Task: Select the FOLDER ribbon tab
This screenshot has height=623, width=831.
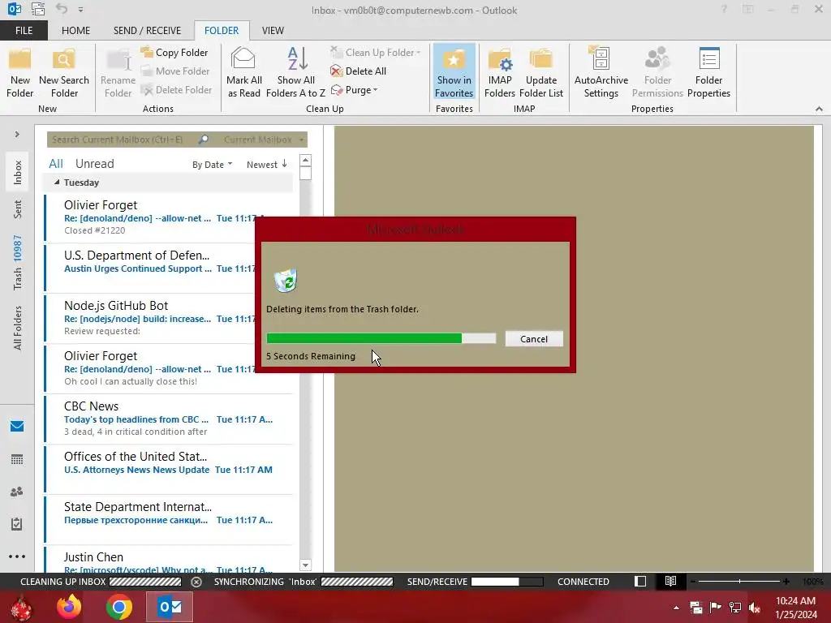Action: pyautogui.click(x=222, y=30)
